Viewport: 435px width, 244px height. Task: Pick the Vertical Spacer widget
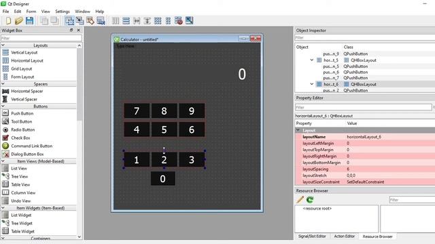click(24, 99)
